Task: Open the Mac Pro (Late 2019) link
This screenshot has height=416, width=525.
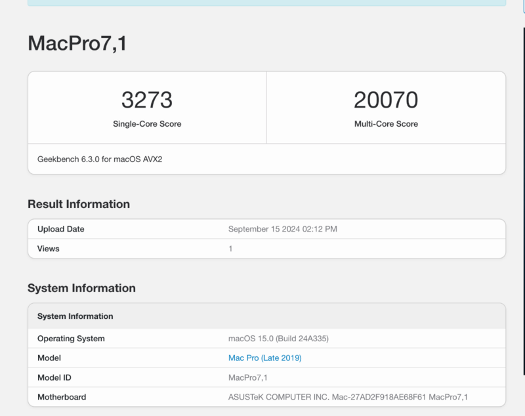Action: (264, 358)
